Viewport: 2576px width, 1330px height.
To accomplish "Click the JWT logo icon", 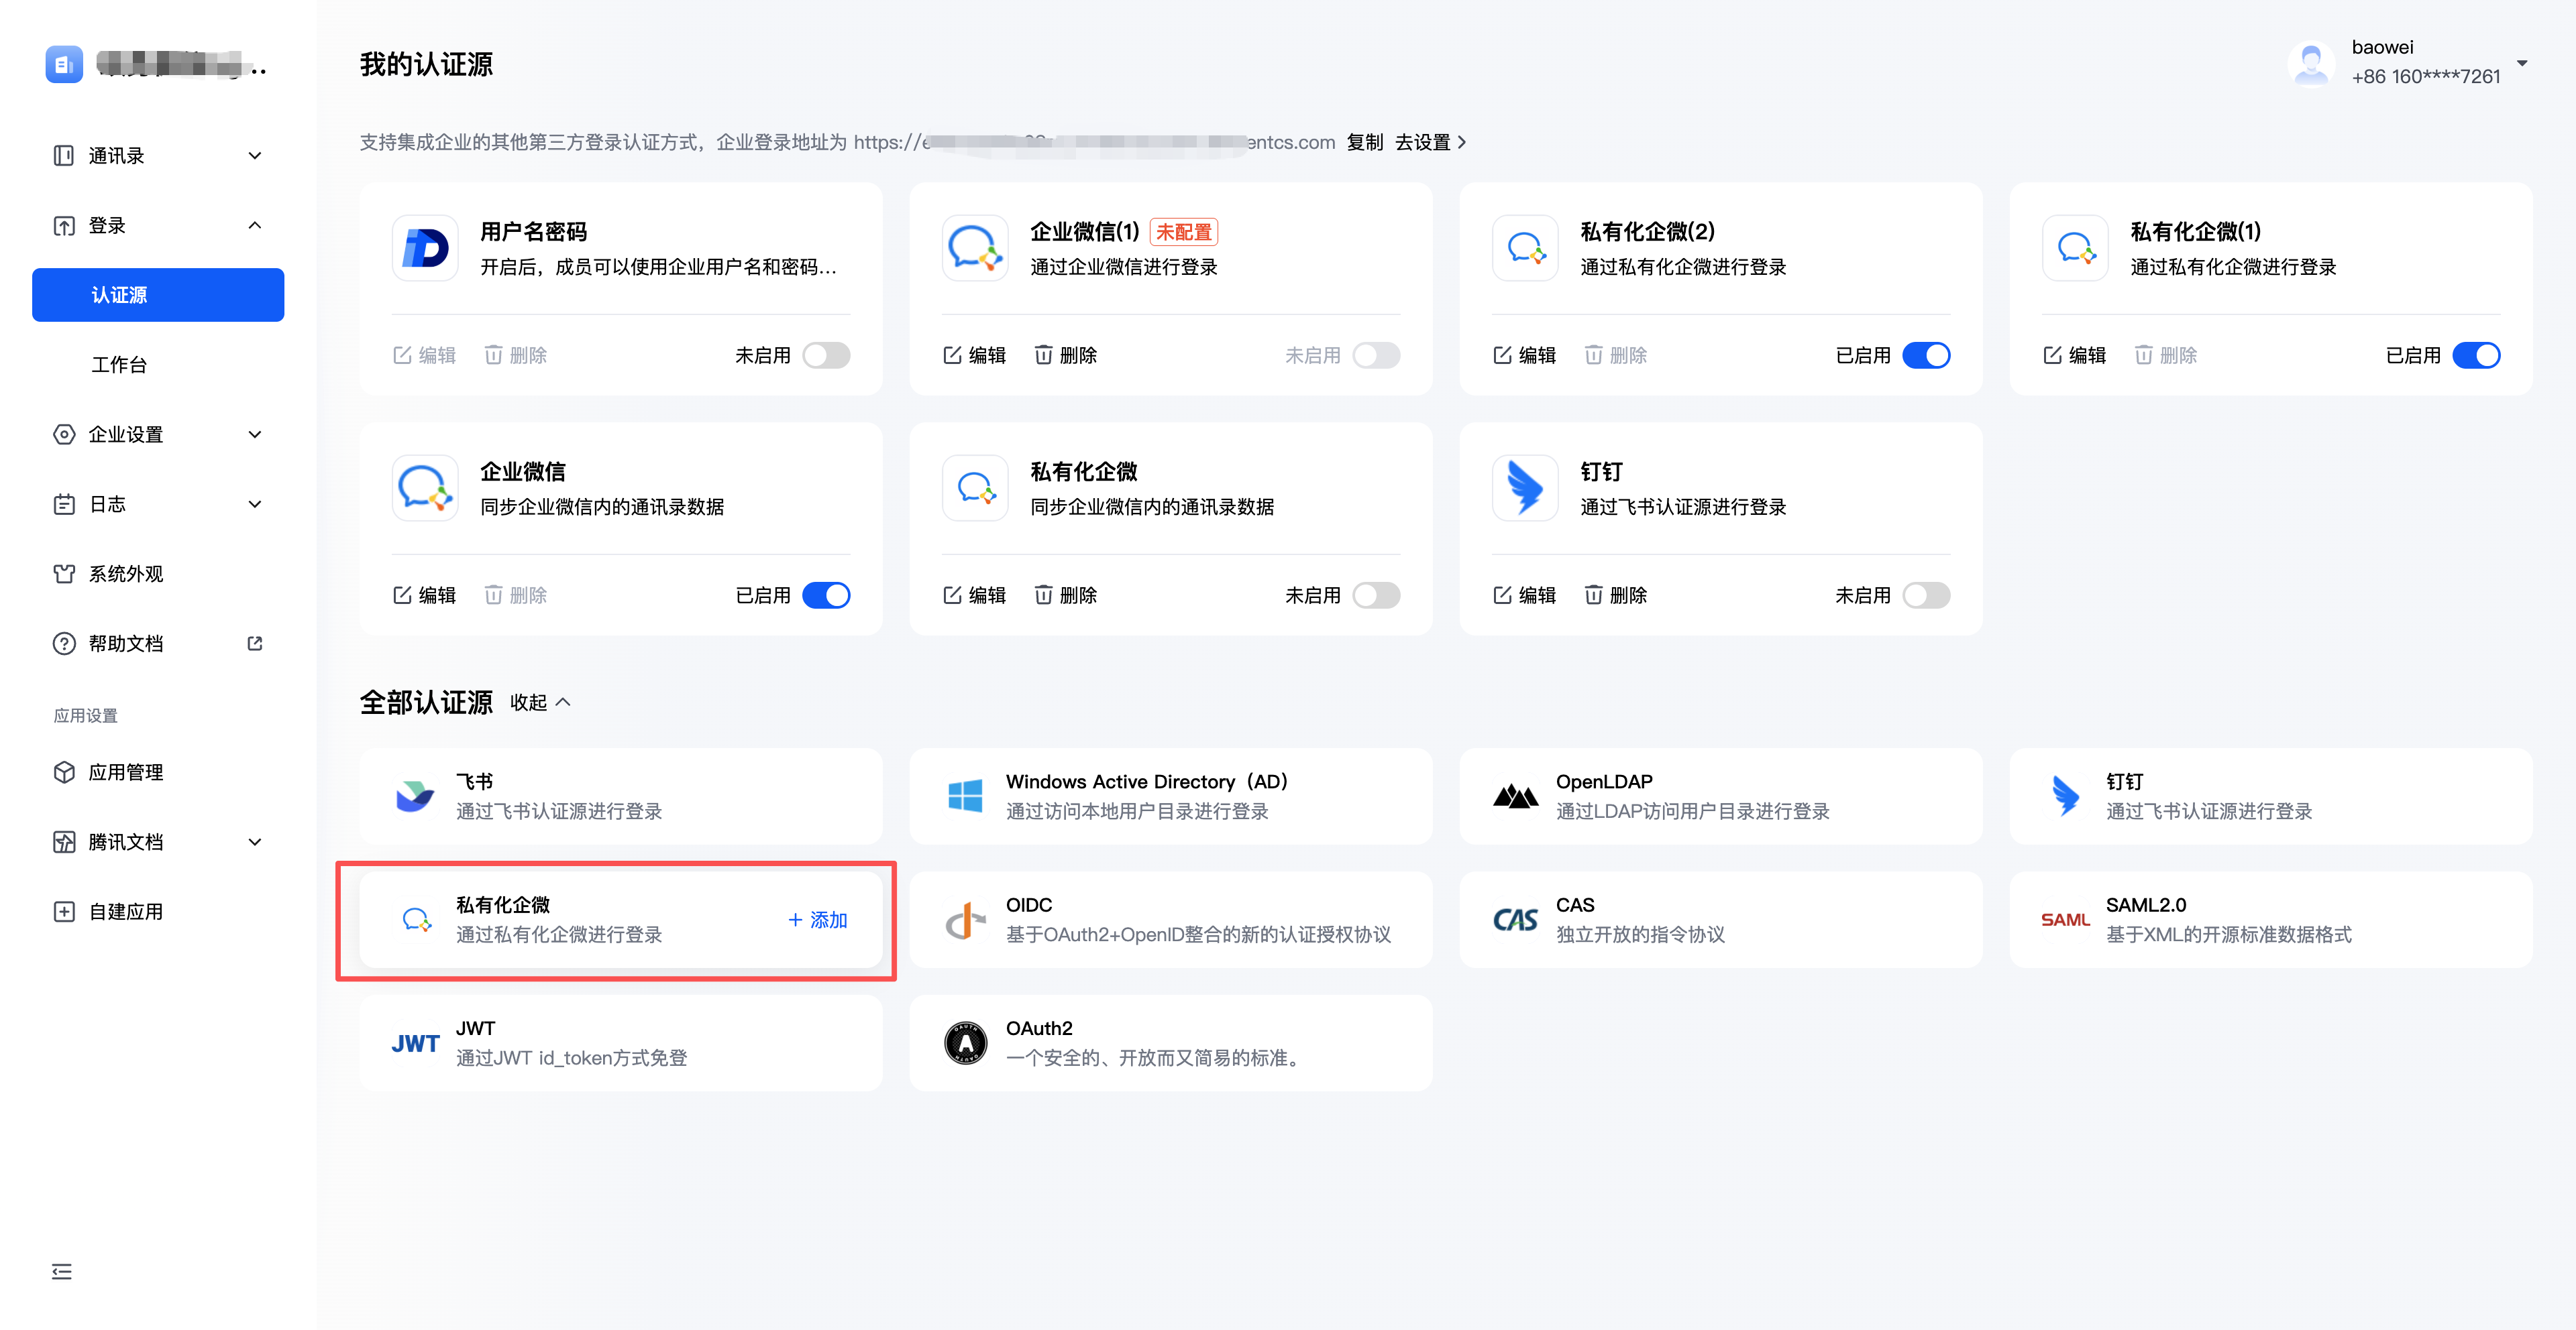I will pos(415,1043).
